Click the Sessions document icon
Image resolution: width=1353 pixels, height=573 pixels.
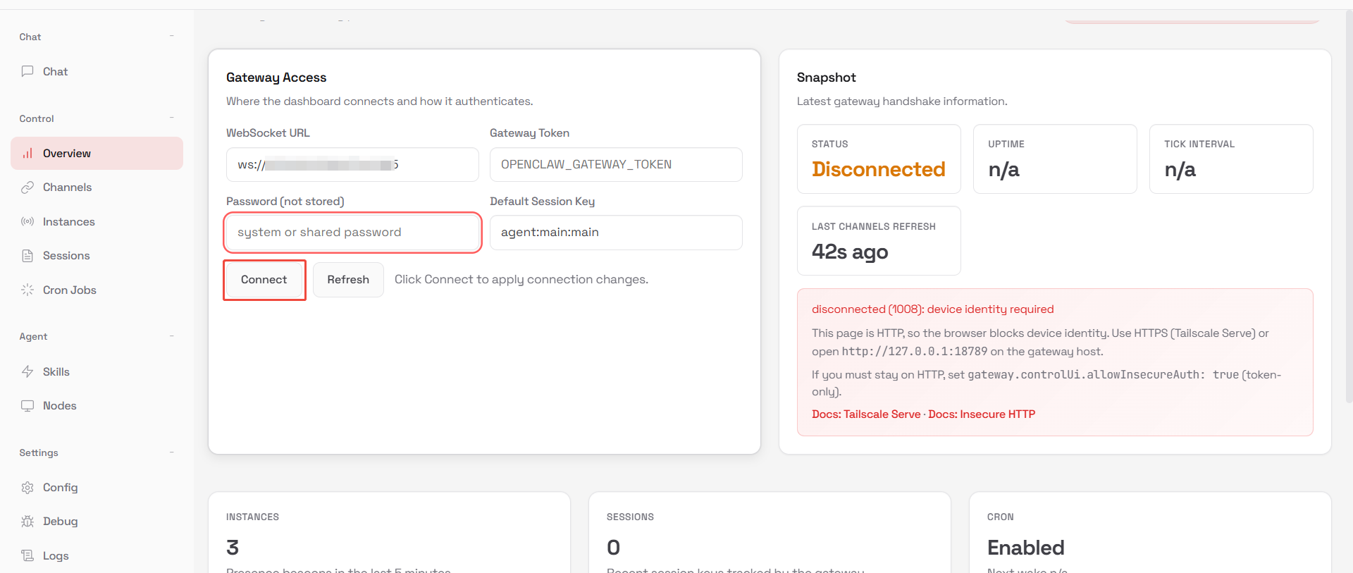pos(27,255)
